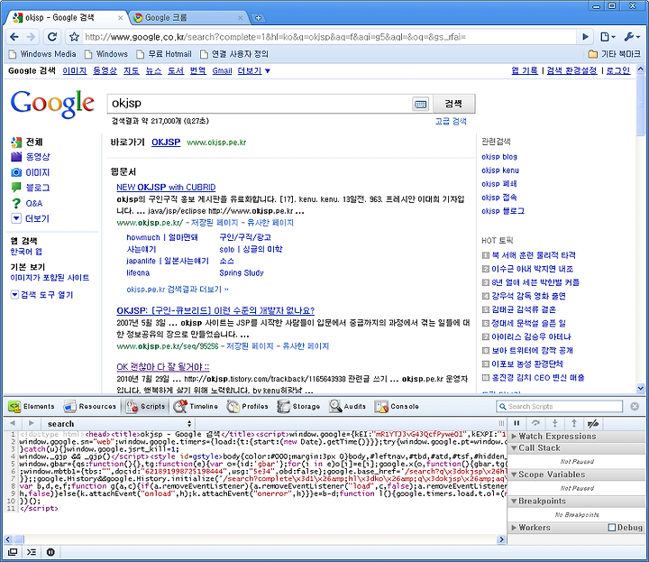Go back with the browser back arrow
Image resolution: width=649 pixels, height=562 pixels.
coord(14,37)
